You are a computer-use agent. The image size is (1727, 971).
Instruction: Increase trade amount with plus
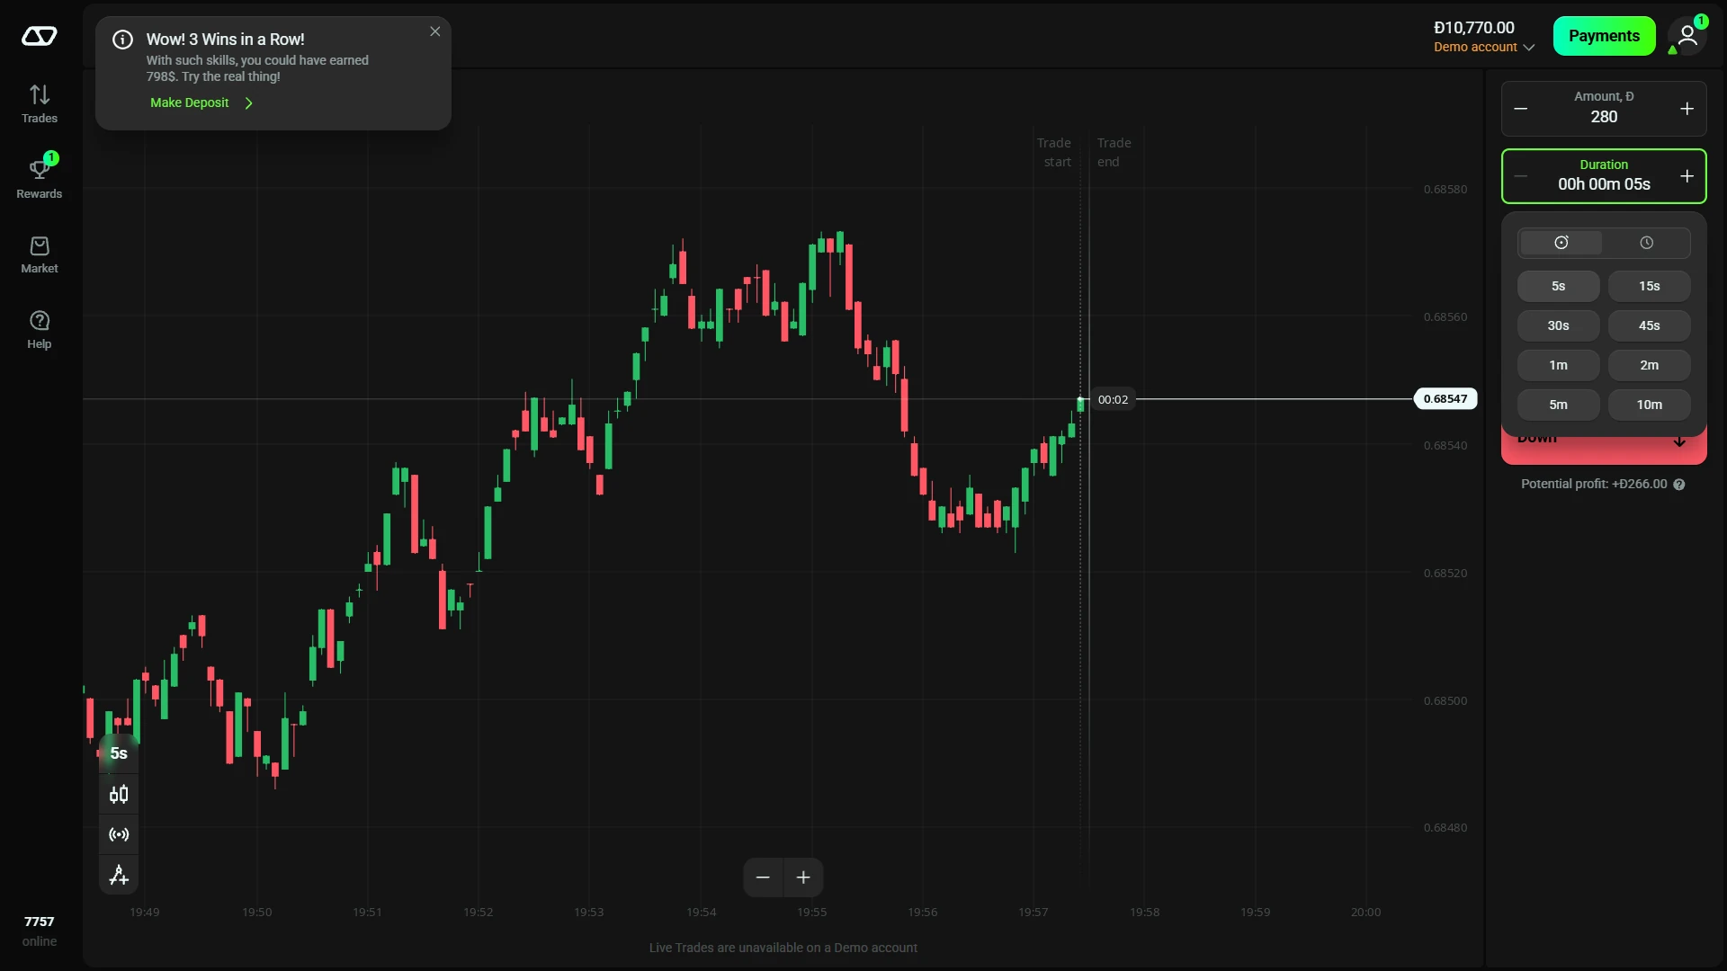click(x=1687, y=109)
